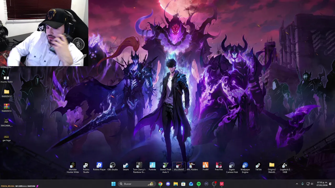This screenshot has width=335, height=188.
Task: Open the ARC Raiders shortcut
Action: tap(192, 167)
